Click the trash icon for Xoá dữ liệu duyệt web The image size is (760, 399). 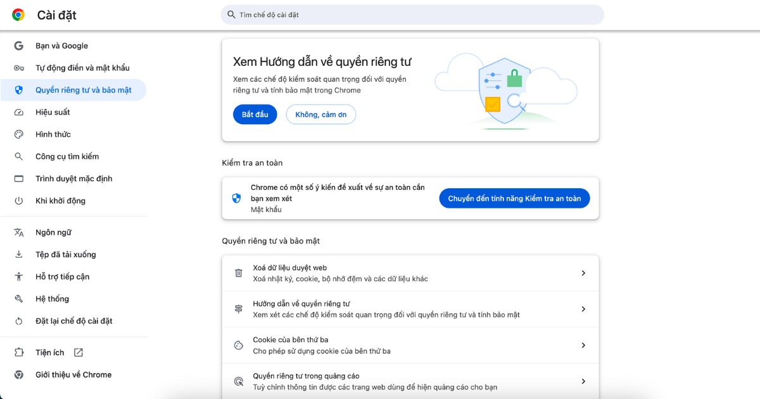[239, 273]
